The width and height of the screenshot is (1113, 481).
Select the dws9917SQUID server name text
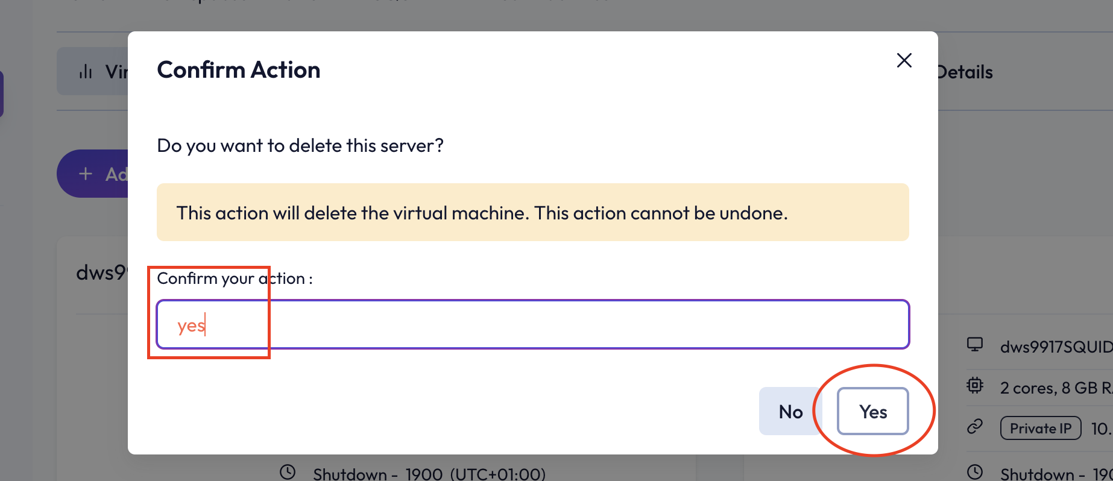tap(1056, 347)
